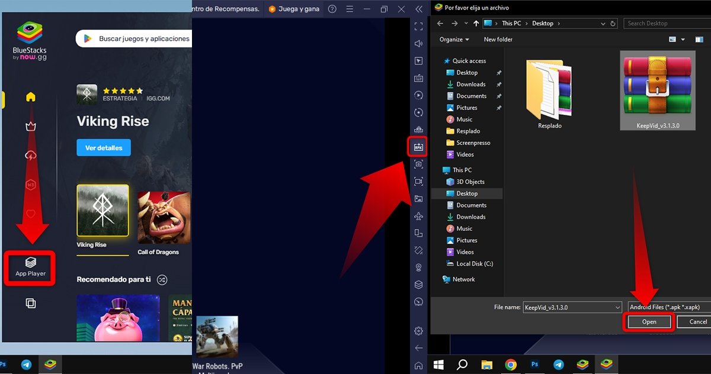Screen dimensions: 711x374
Task: Open the hamburger menu in BlueStacks title bar
Action: click(x=350, y=9)
